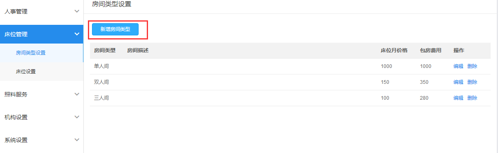Viewport: 498px width, 153px height.
Task: Click the 新增房间类型 button
Action: click(x=115, y=29)
